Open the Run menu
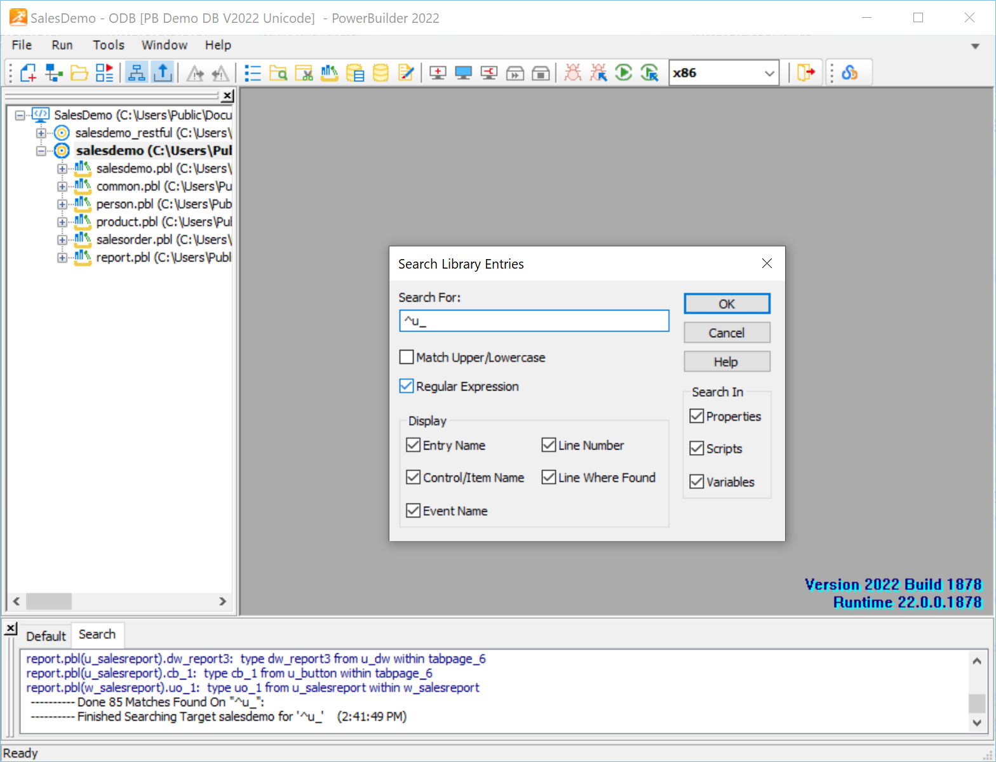The image size is (996, 762). point(62,45)
